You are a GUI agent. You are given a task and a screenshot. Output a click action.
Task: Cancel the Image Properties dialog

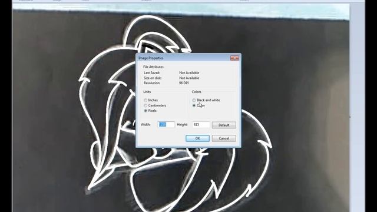[224, 138]
